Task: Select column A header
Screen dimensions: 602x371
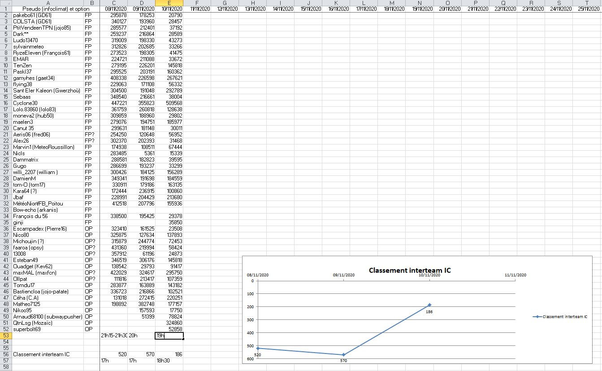Action: [x=47, y=3]
